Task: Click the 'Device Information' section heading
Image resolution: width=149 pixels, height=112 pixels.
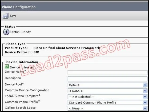Action: pyautogui.click(x=22, y=62)
